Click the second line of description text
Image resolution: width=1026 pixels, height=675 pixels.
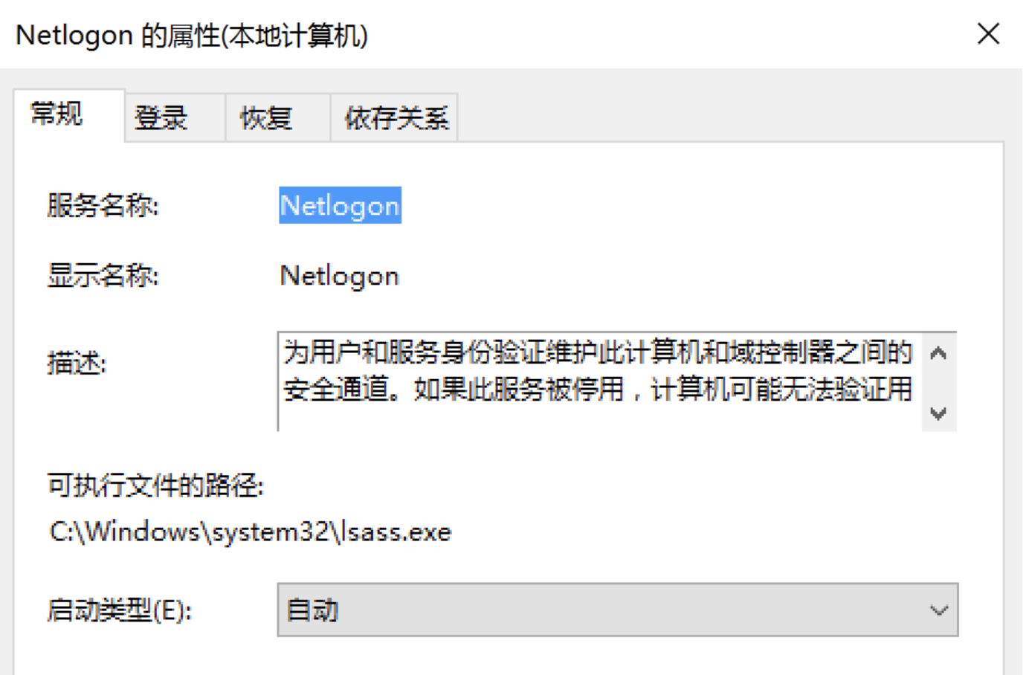597,389
